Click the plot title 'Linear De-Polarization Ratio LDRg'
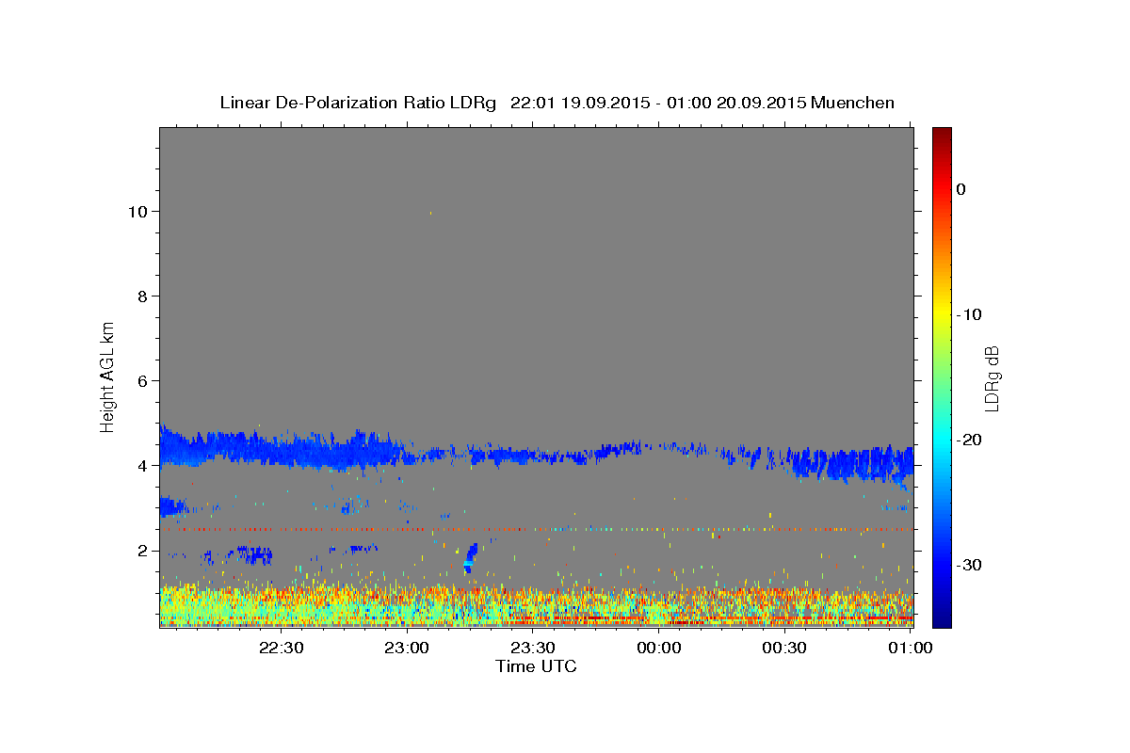The height and width of the screenshot is (753, 1130). click(x=358, y=103)
